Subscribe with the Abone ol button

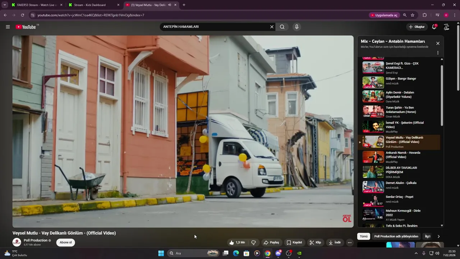[65, 242]
